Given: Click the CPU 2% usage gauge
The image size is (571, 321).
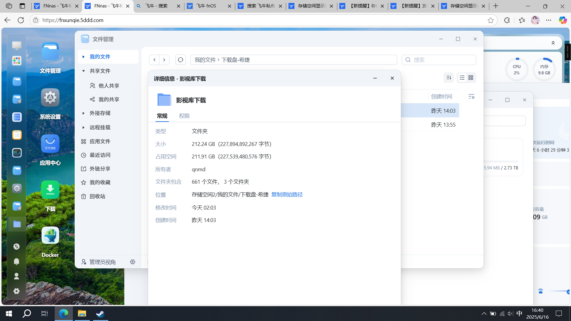Looking at the screenshot, I should click(517, 70).
